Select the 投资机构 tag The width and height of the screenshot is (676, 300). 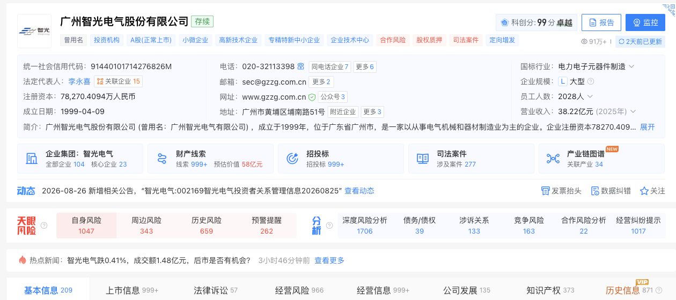pos(107,40)
